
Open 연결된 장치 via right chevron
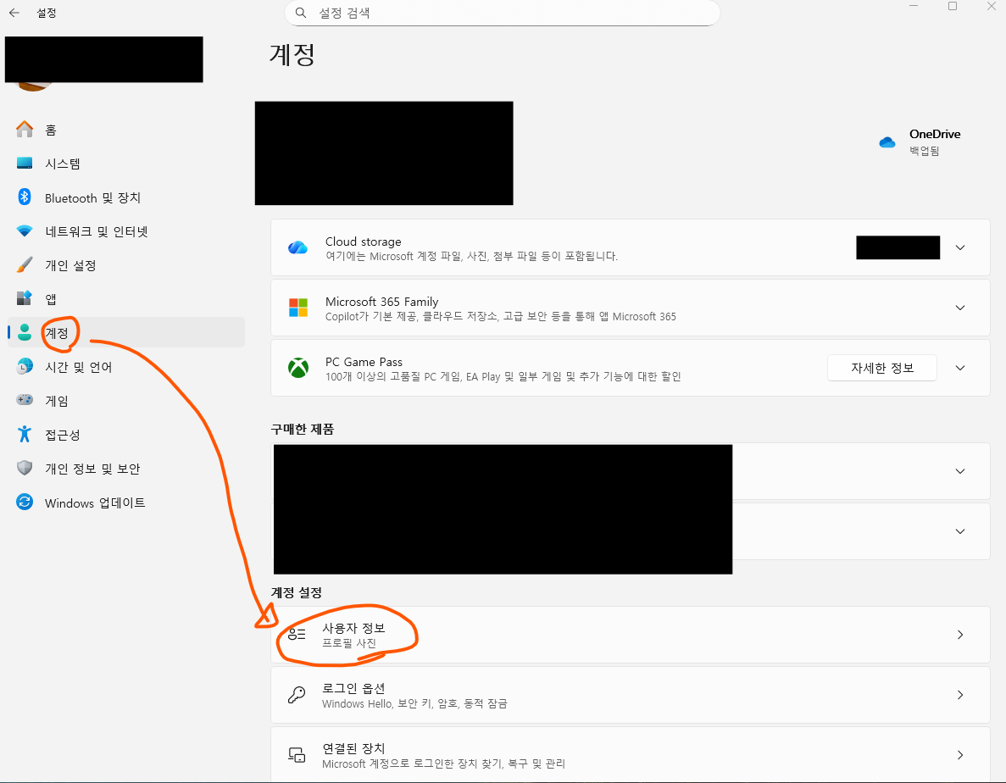coord(959,755)
